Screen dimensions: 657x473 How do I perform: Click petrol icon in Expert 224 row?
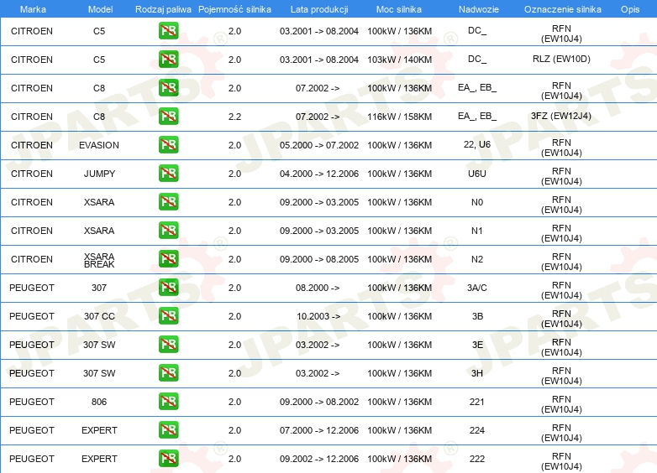click(x=168, y=429)
